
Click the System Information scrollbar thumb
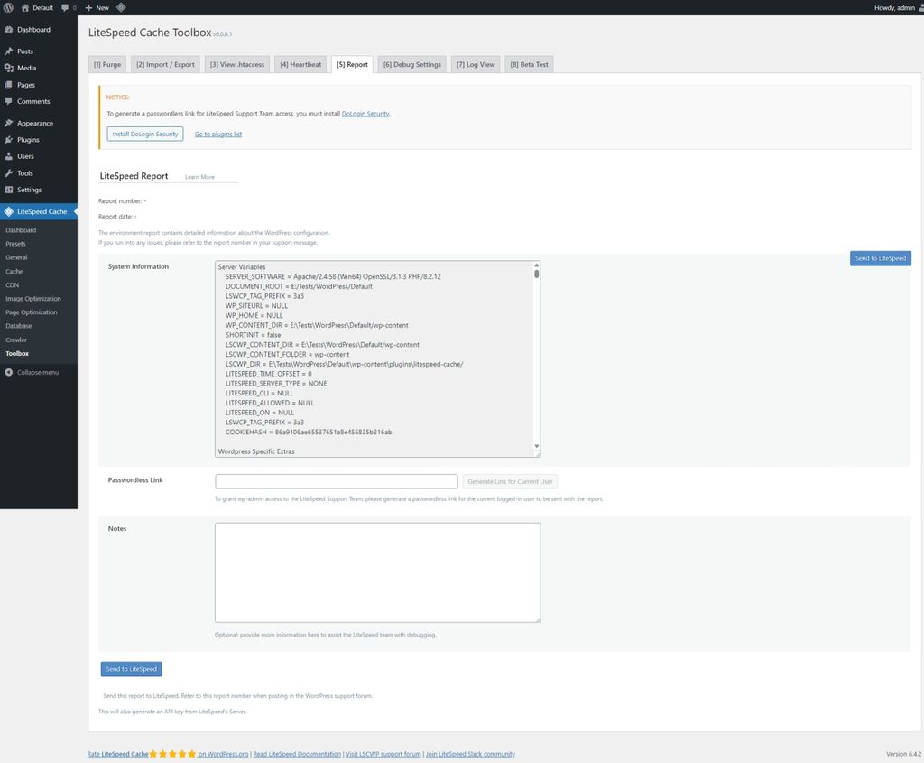[536, 274]
